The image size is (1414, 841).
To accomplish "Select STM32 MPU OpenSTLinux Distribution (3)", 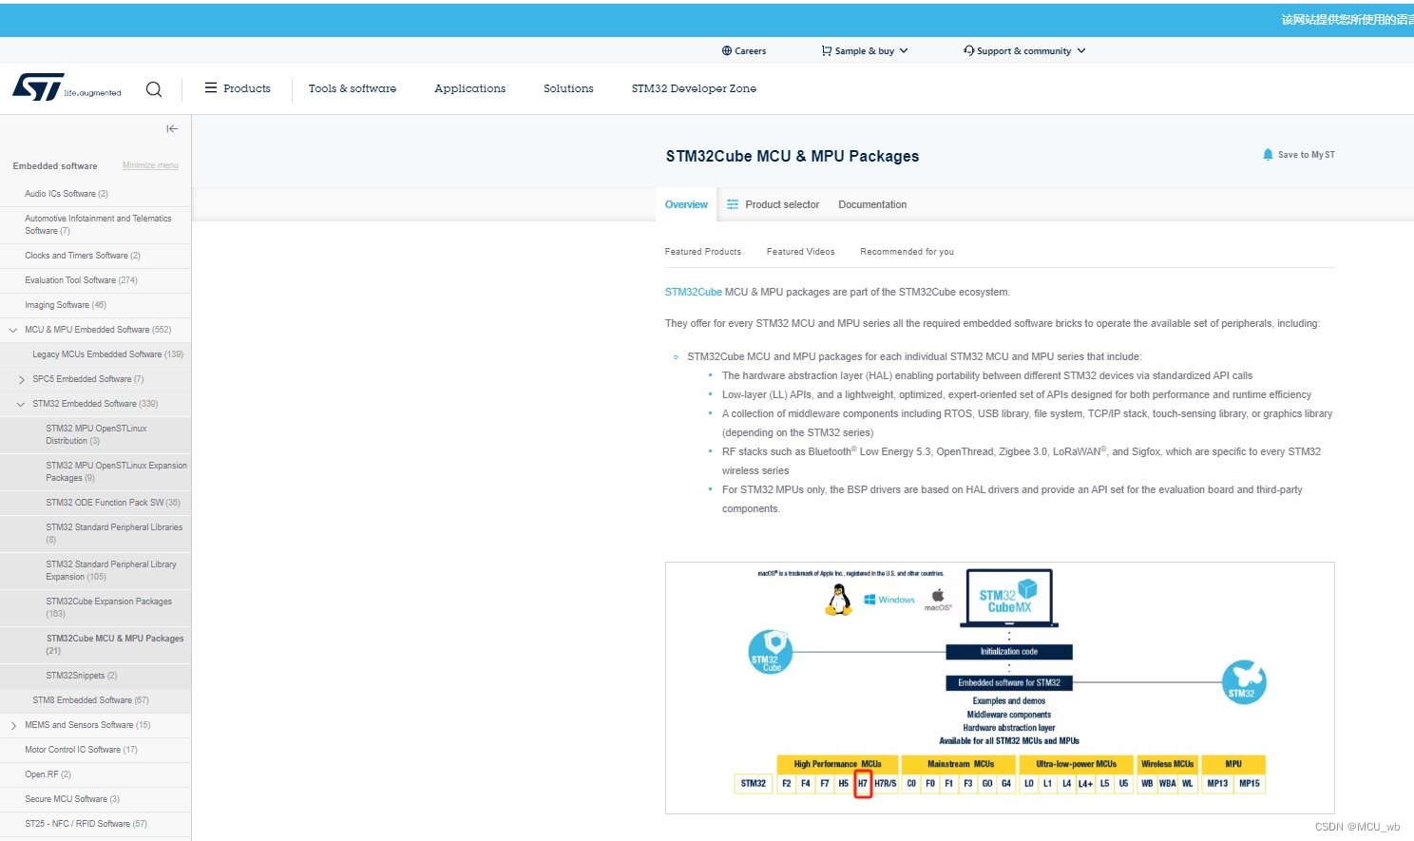I will pos(95,434).
